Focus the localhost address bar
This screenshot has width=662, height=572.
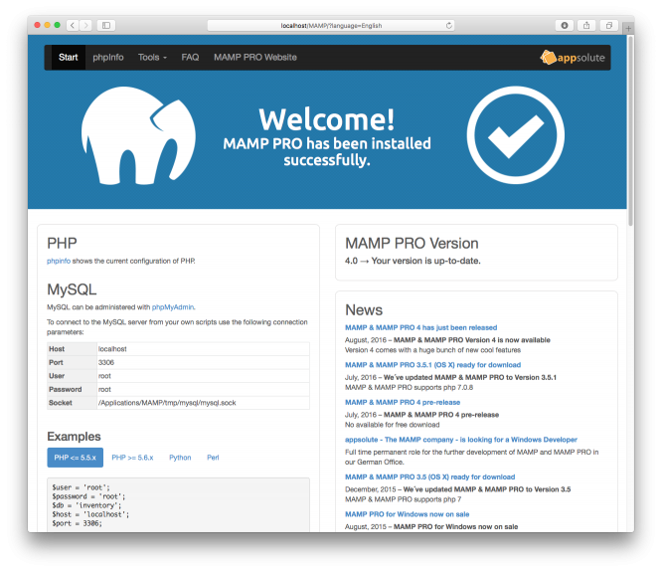(331, 25)
